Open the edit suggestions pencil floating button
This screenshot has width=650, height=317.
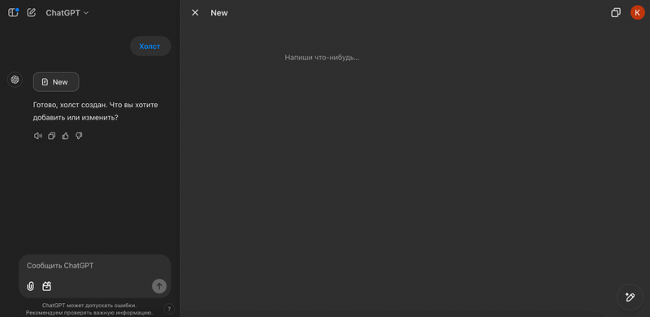coord(630,297)
